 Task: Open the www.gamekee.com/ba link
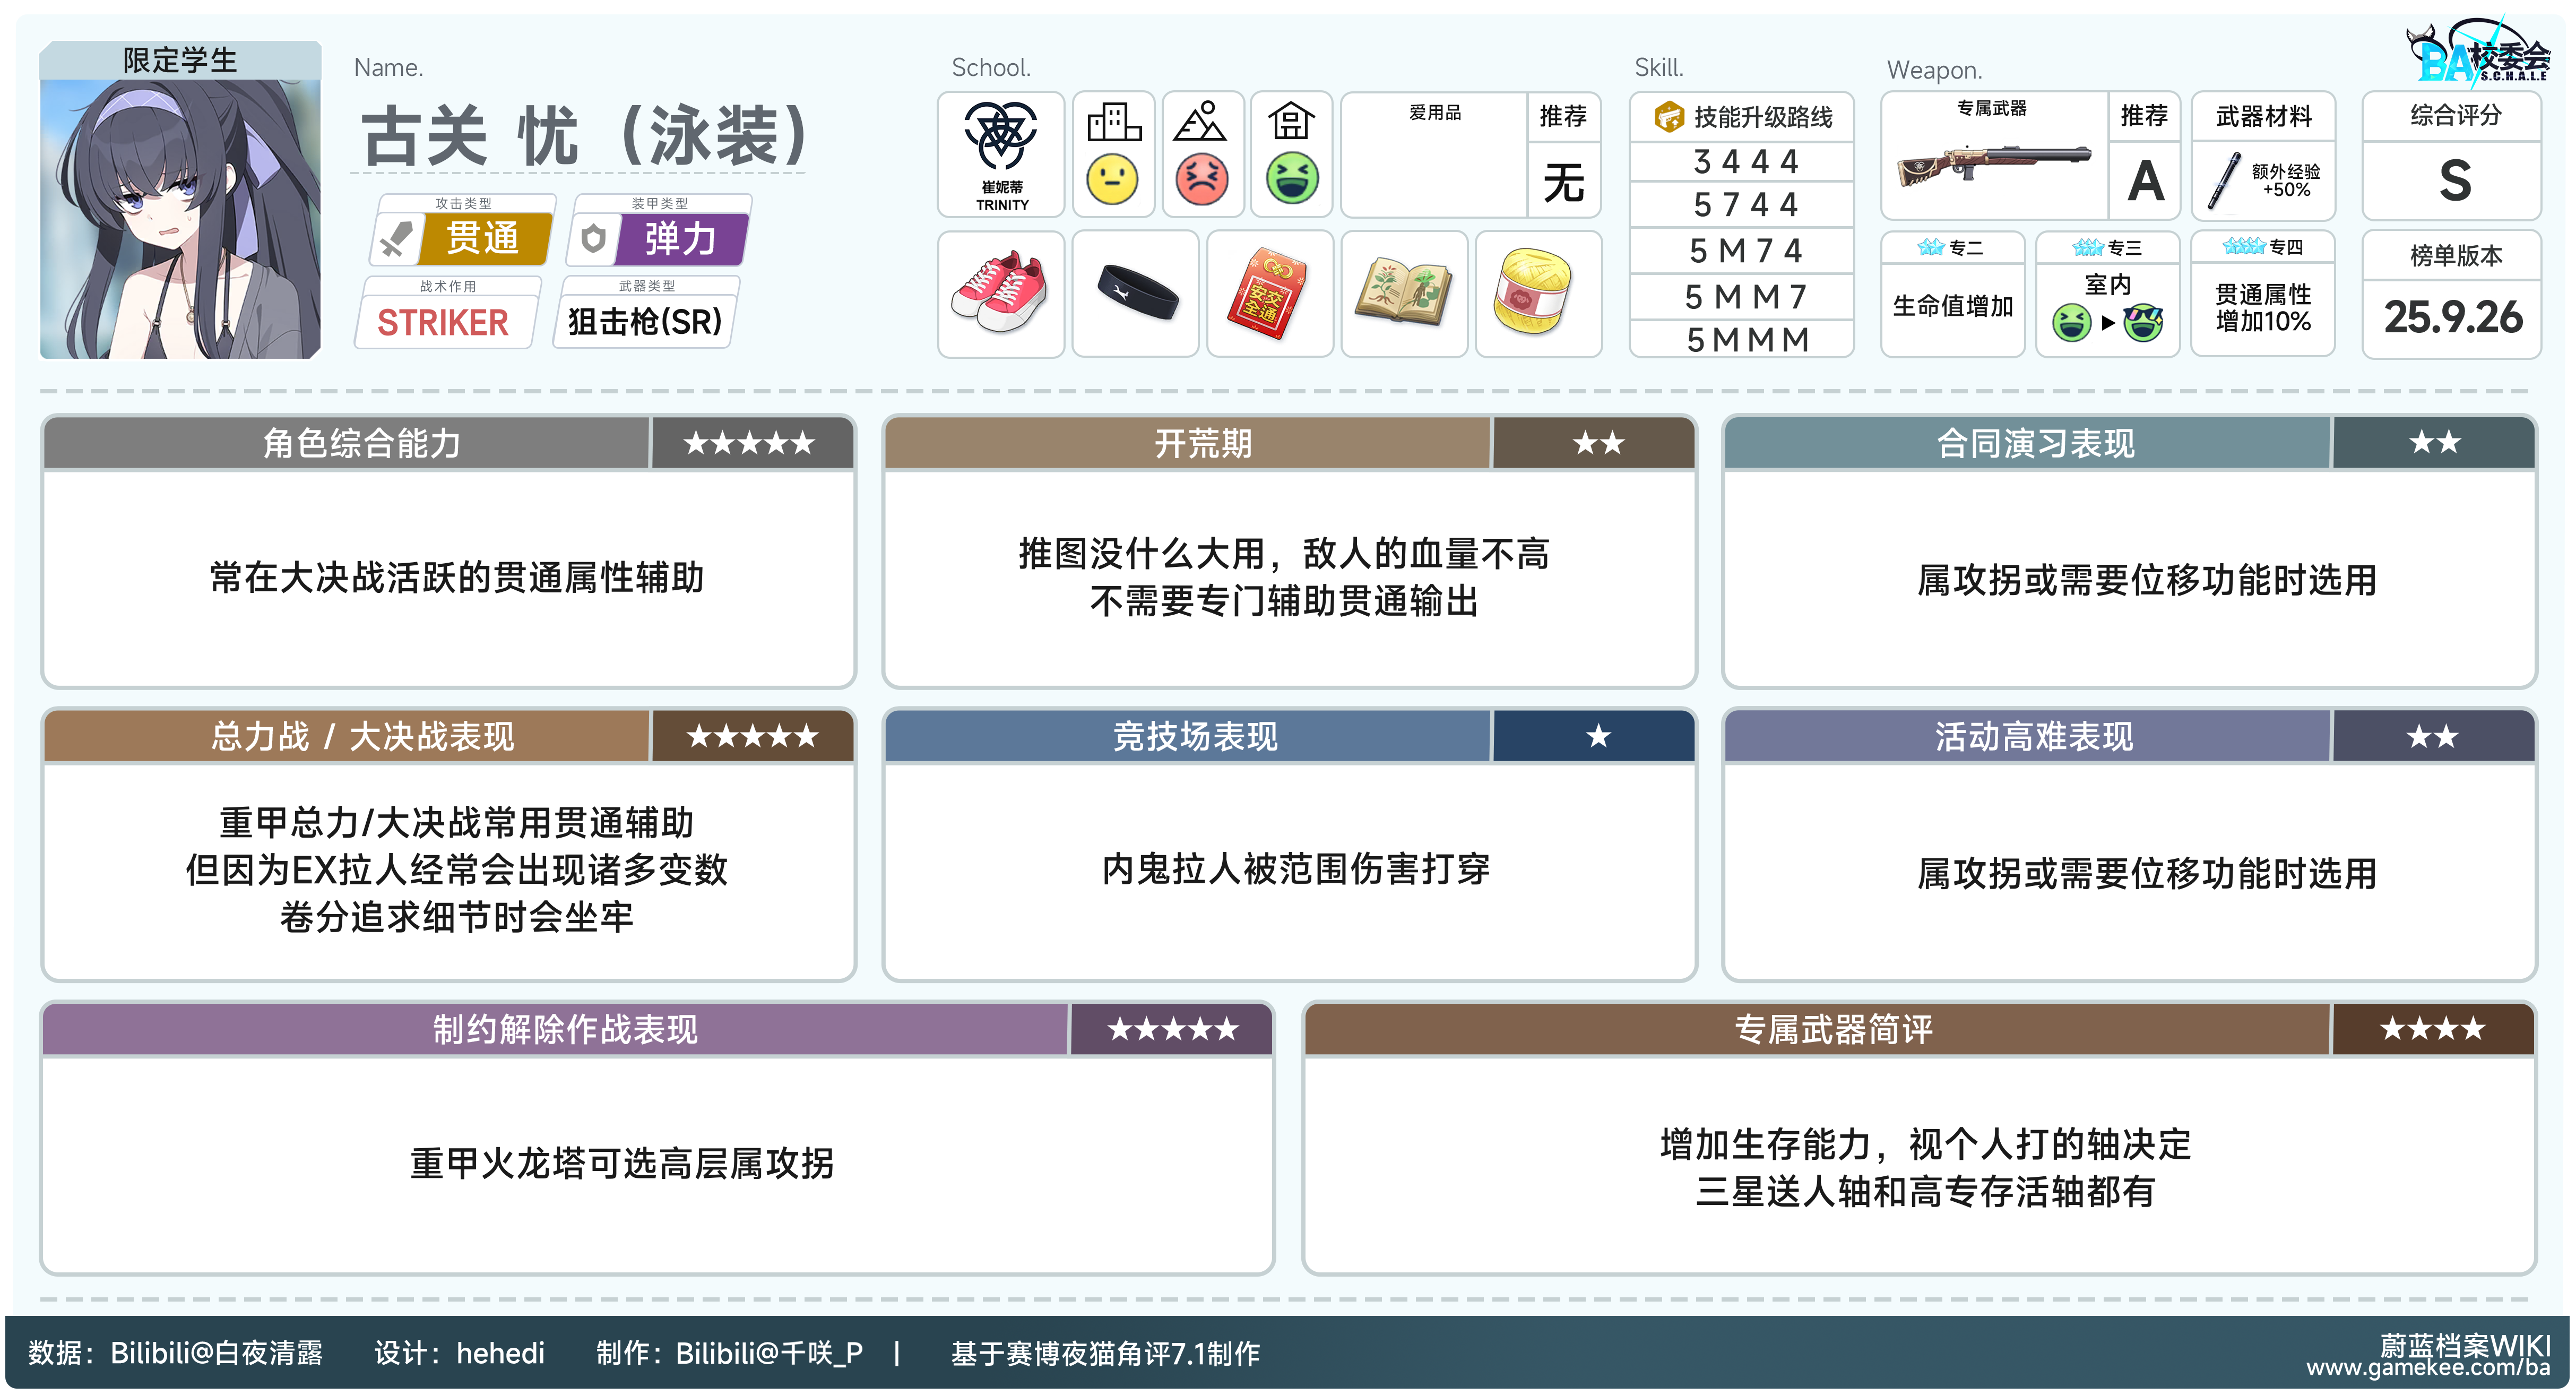(2428, 1368)
